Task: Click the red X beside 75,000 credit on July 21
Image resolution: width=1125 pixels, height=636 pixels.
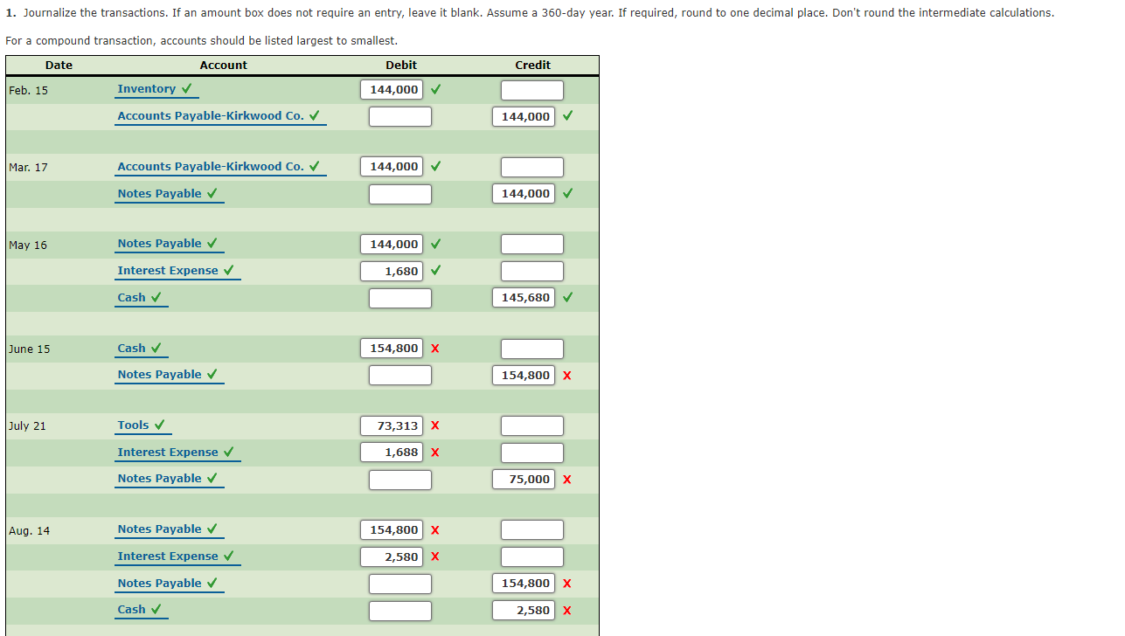Action: click(566, 479)
